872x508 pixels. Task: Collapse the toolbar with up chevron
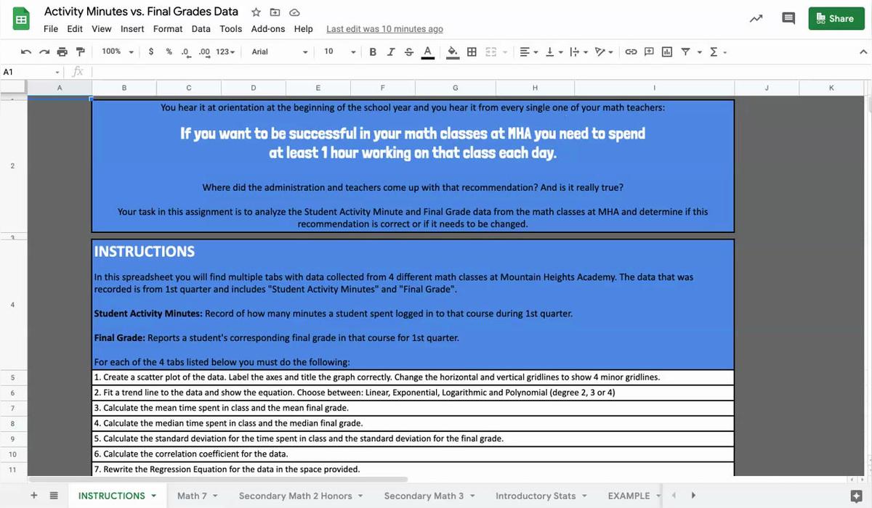(863, 52)
